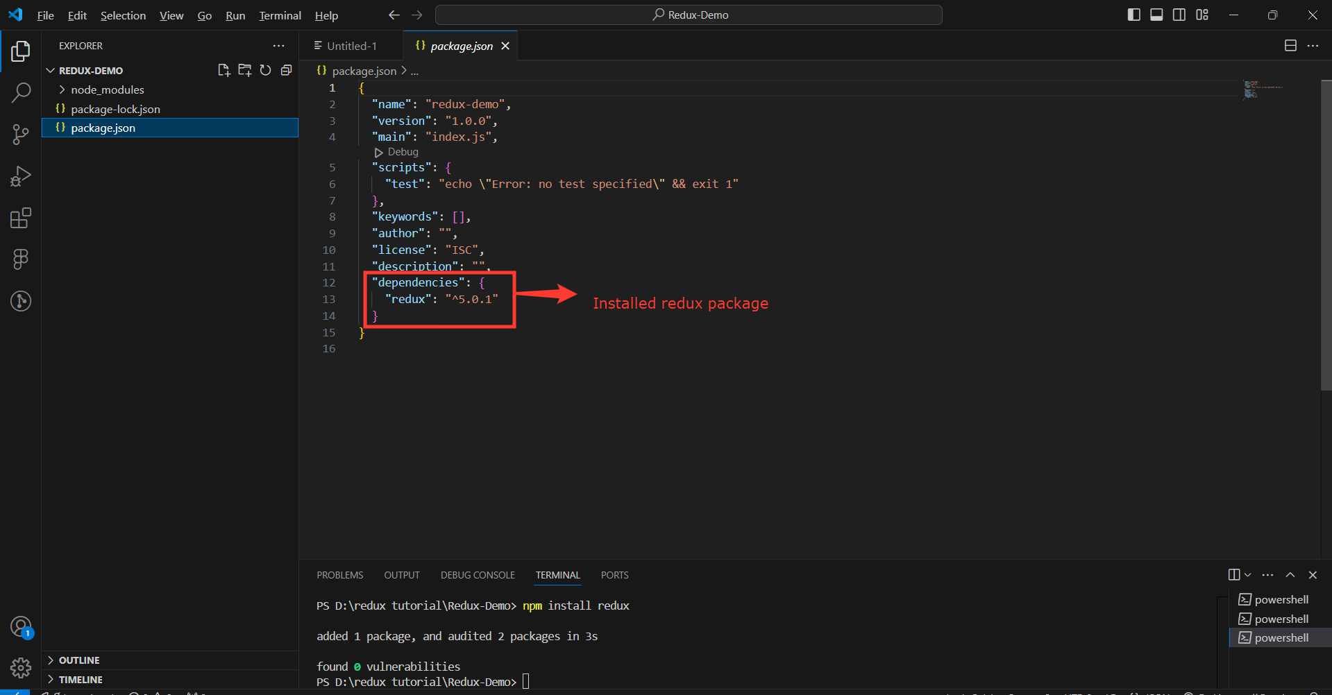Open Run and Debug view

(21, 176)
